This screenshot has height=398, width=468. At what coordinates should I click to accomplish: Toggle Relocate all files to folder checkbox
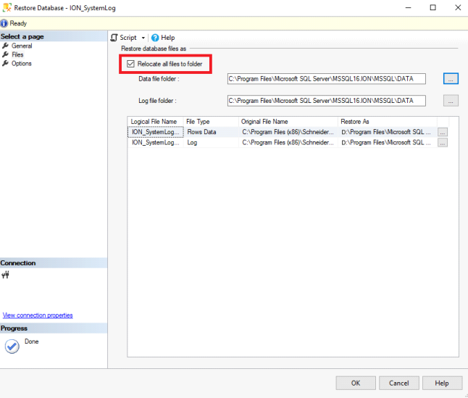point(130,64)
